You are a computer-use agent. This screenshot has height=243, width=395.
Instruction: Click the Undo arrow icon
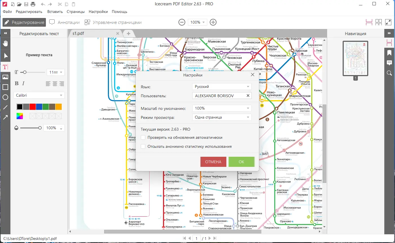(43, 4)
